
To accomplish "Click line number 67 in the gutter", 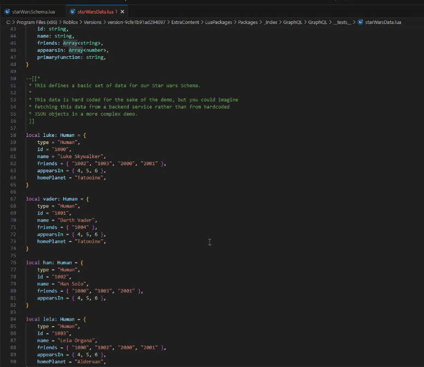I will click(13, 199).
